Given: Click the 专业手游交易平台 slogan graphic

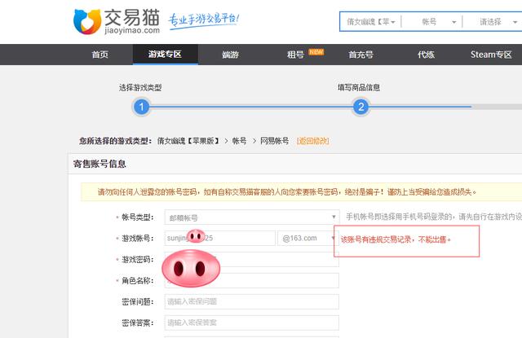Looking at the screenshot, I should tap(204, 21).
